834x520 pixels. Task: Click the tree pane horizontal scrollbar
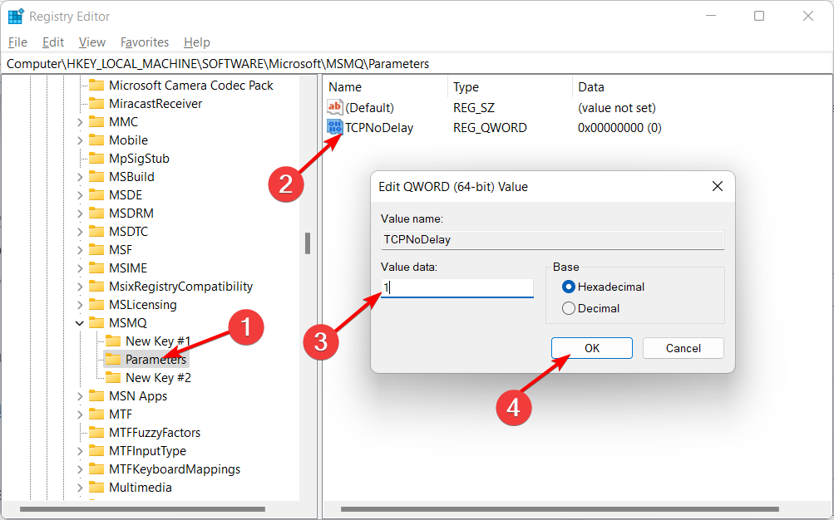[142, 509]
